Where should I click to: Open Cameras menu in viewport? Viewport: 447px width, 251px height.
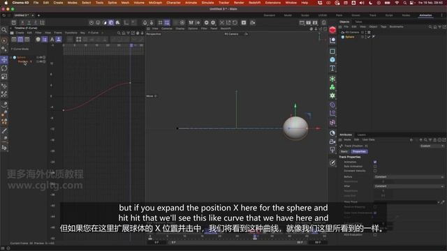coord(167,29)
